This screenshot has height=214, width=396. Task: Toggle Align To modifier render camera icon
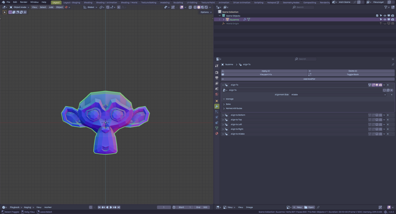click(381, 85)
